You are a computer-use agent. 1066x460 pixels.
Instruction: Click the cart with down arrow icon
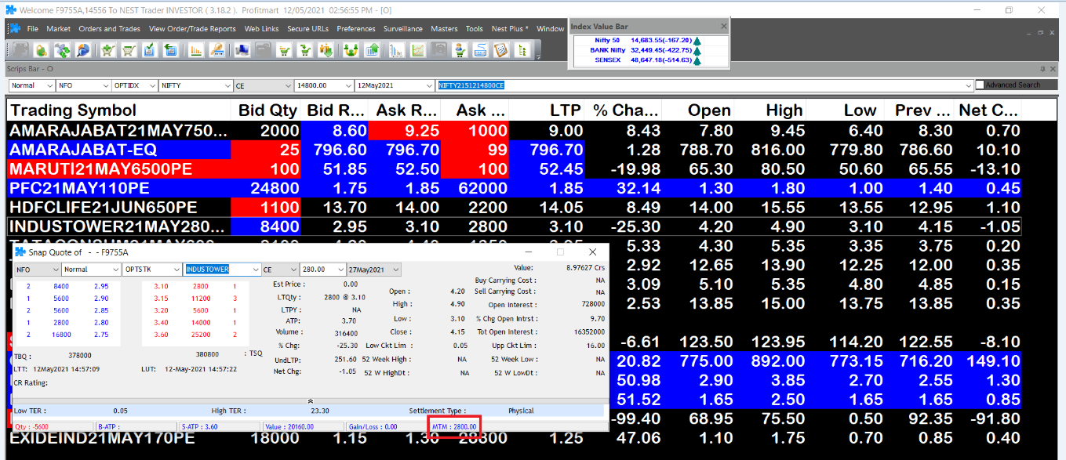click(x=305, y=50)
